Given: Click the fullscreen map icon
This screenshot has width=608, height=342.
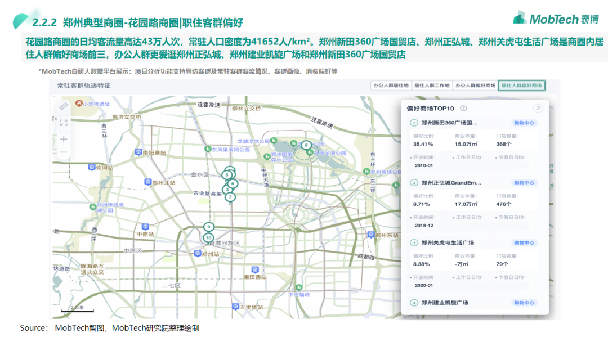Looking at the screenshot, I should tap(64, 123).
